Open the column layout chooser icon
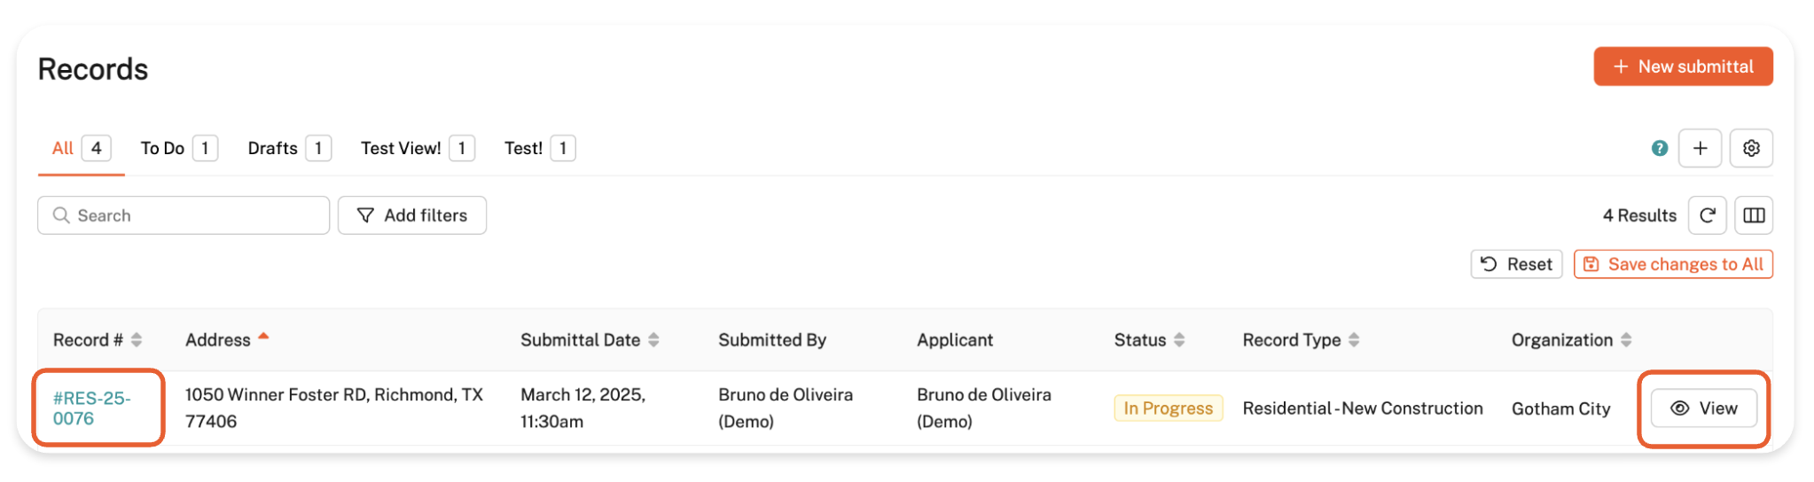 pyautogui.click(x=1754, y=215)
